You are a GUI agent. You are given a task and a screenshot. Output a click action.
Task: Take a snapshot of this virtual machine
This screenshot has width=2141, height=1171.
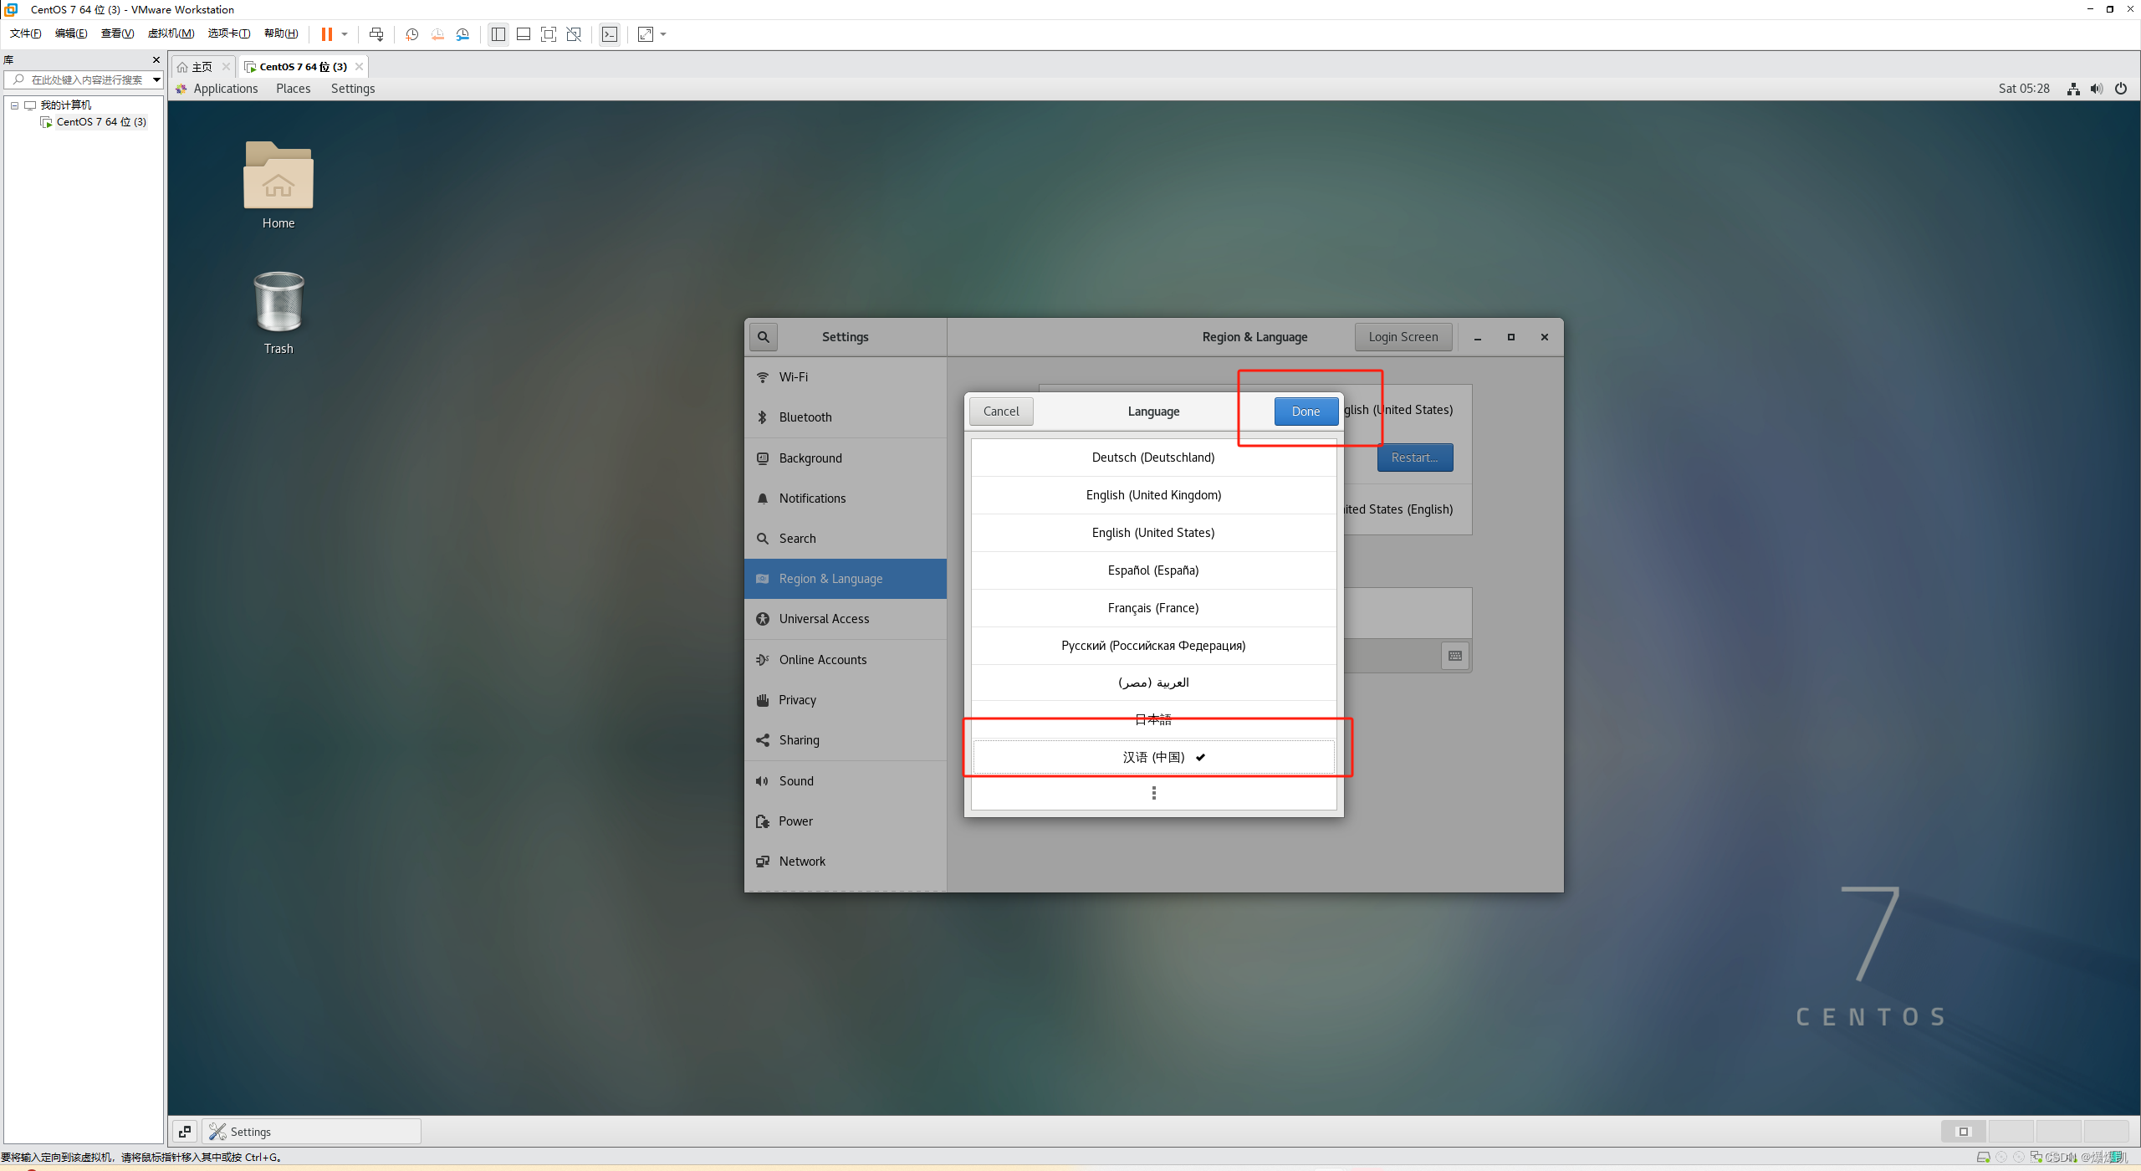(x=412, y=34)
